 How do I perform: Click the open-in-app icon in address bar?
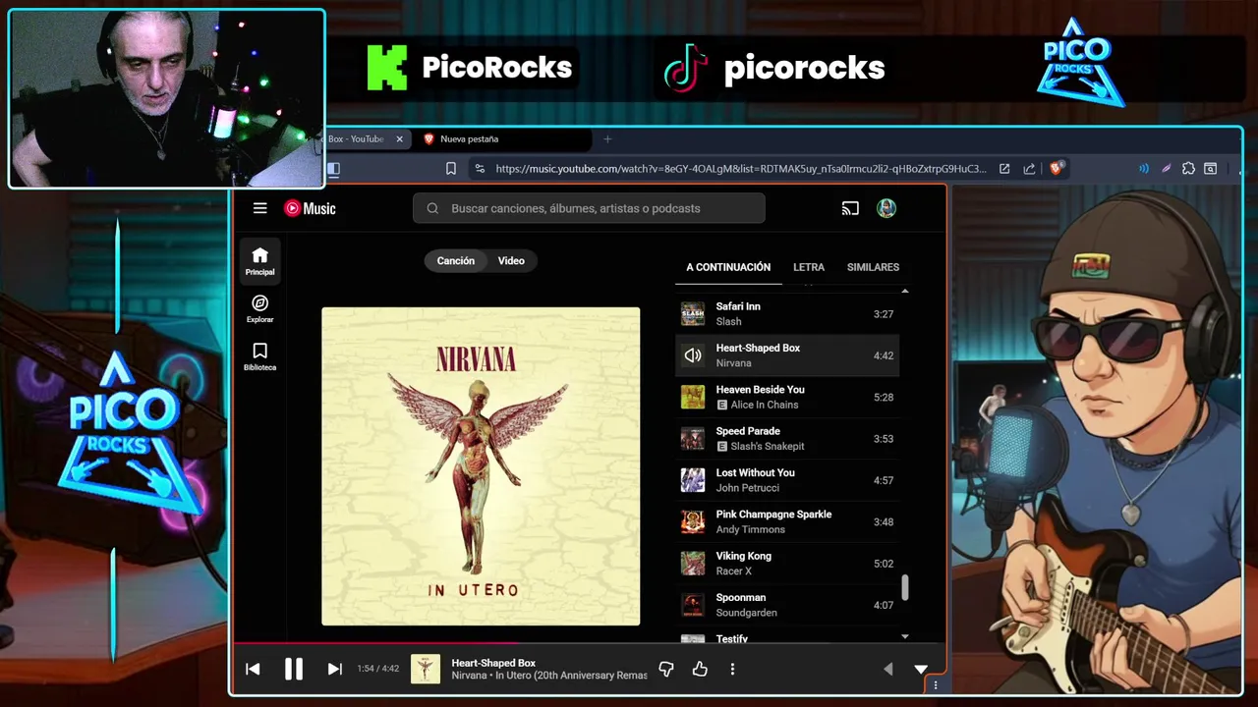point(1004,169)
